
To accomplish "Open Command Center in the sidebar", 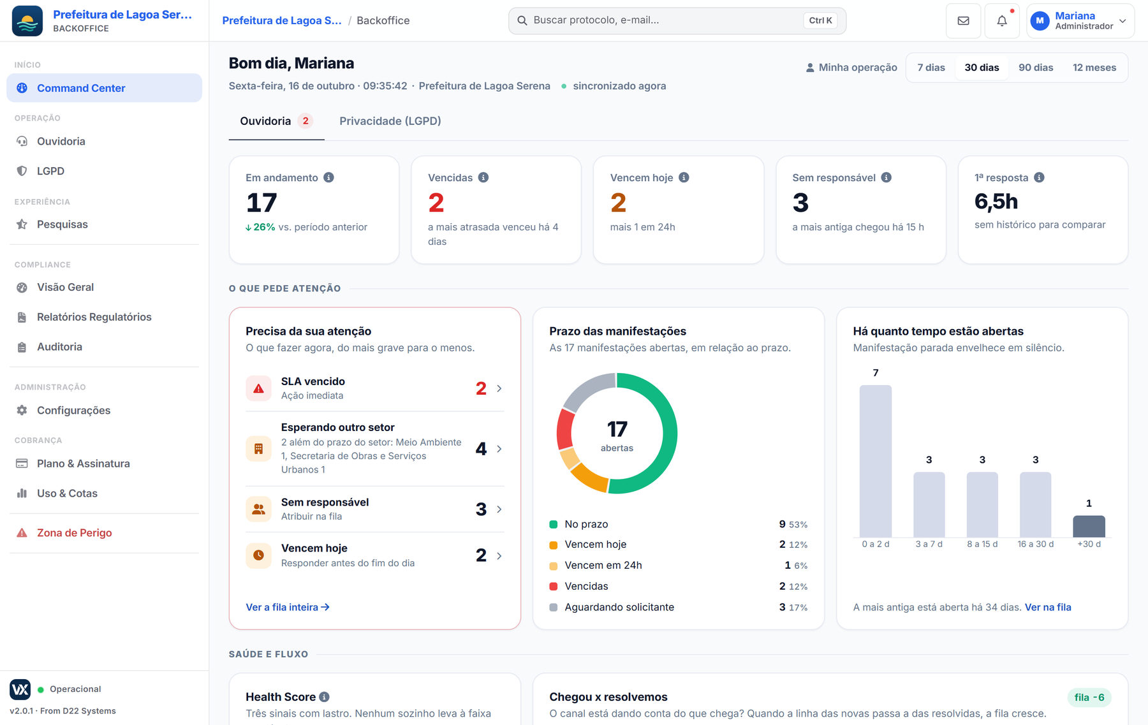I will tap(104, 88).
